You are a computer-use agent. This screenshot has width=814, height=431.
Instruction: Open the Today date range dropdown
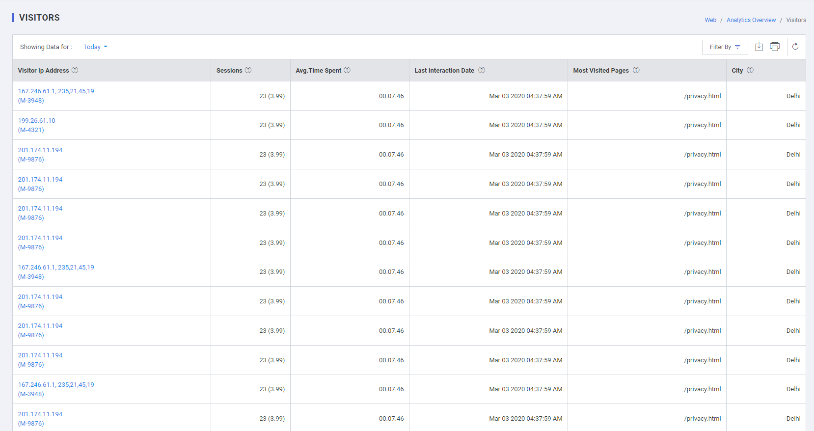(x=95, y=47)
